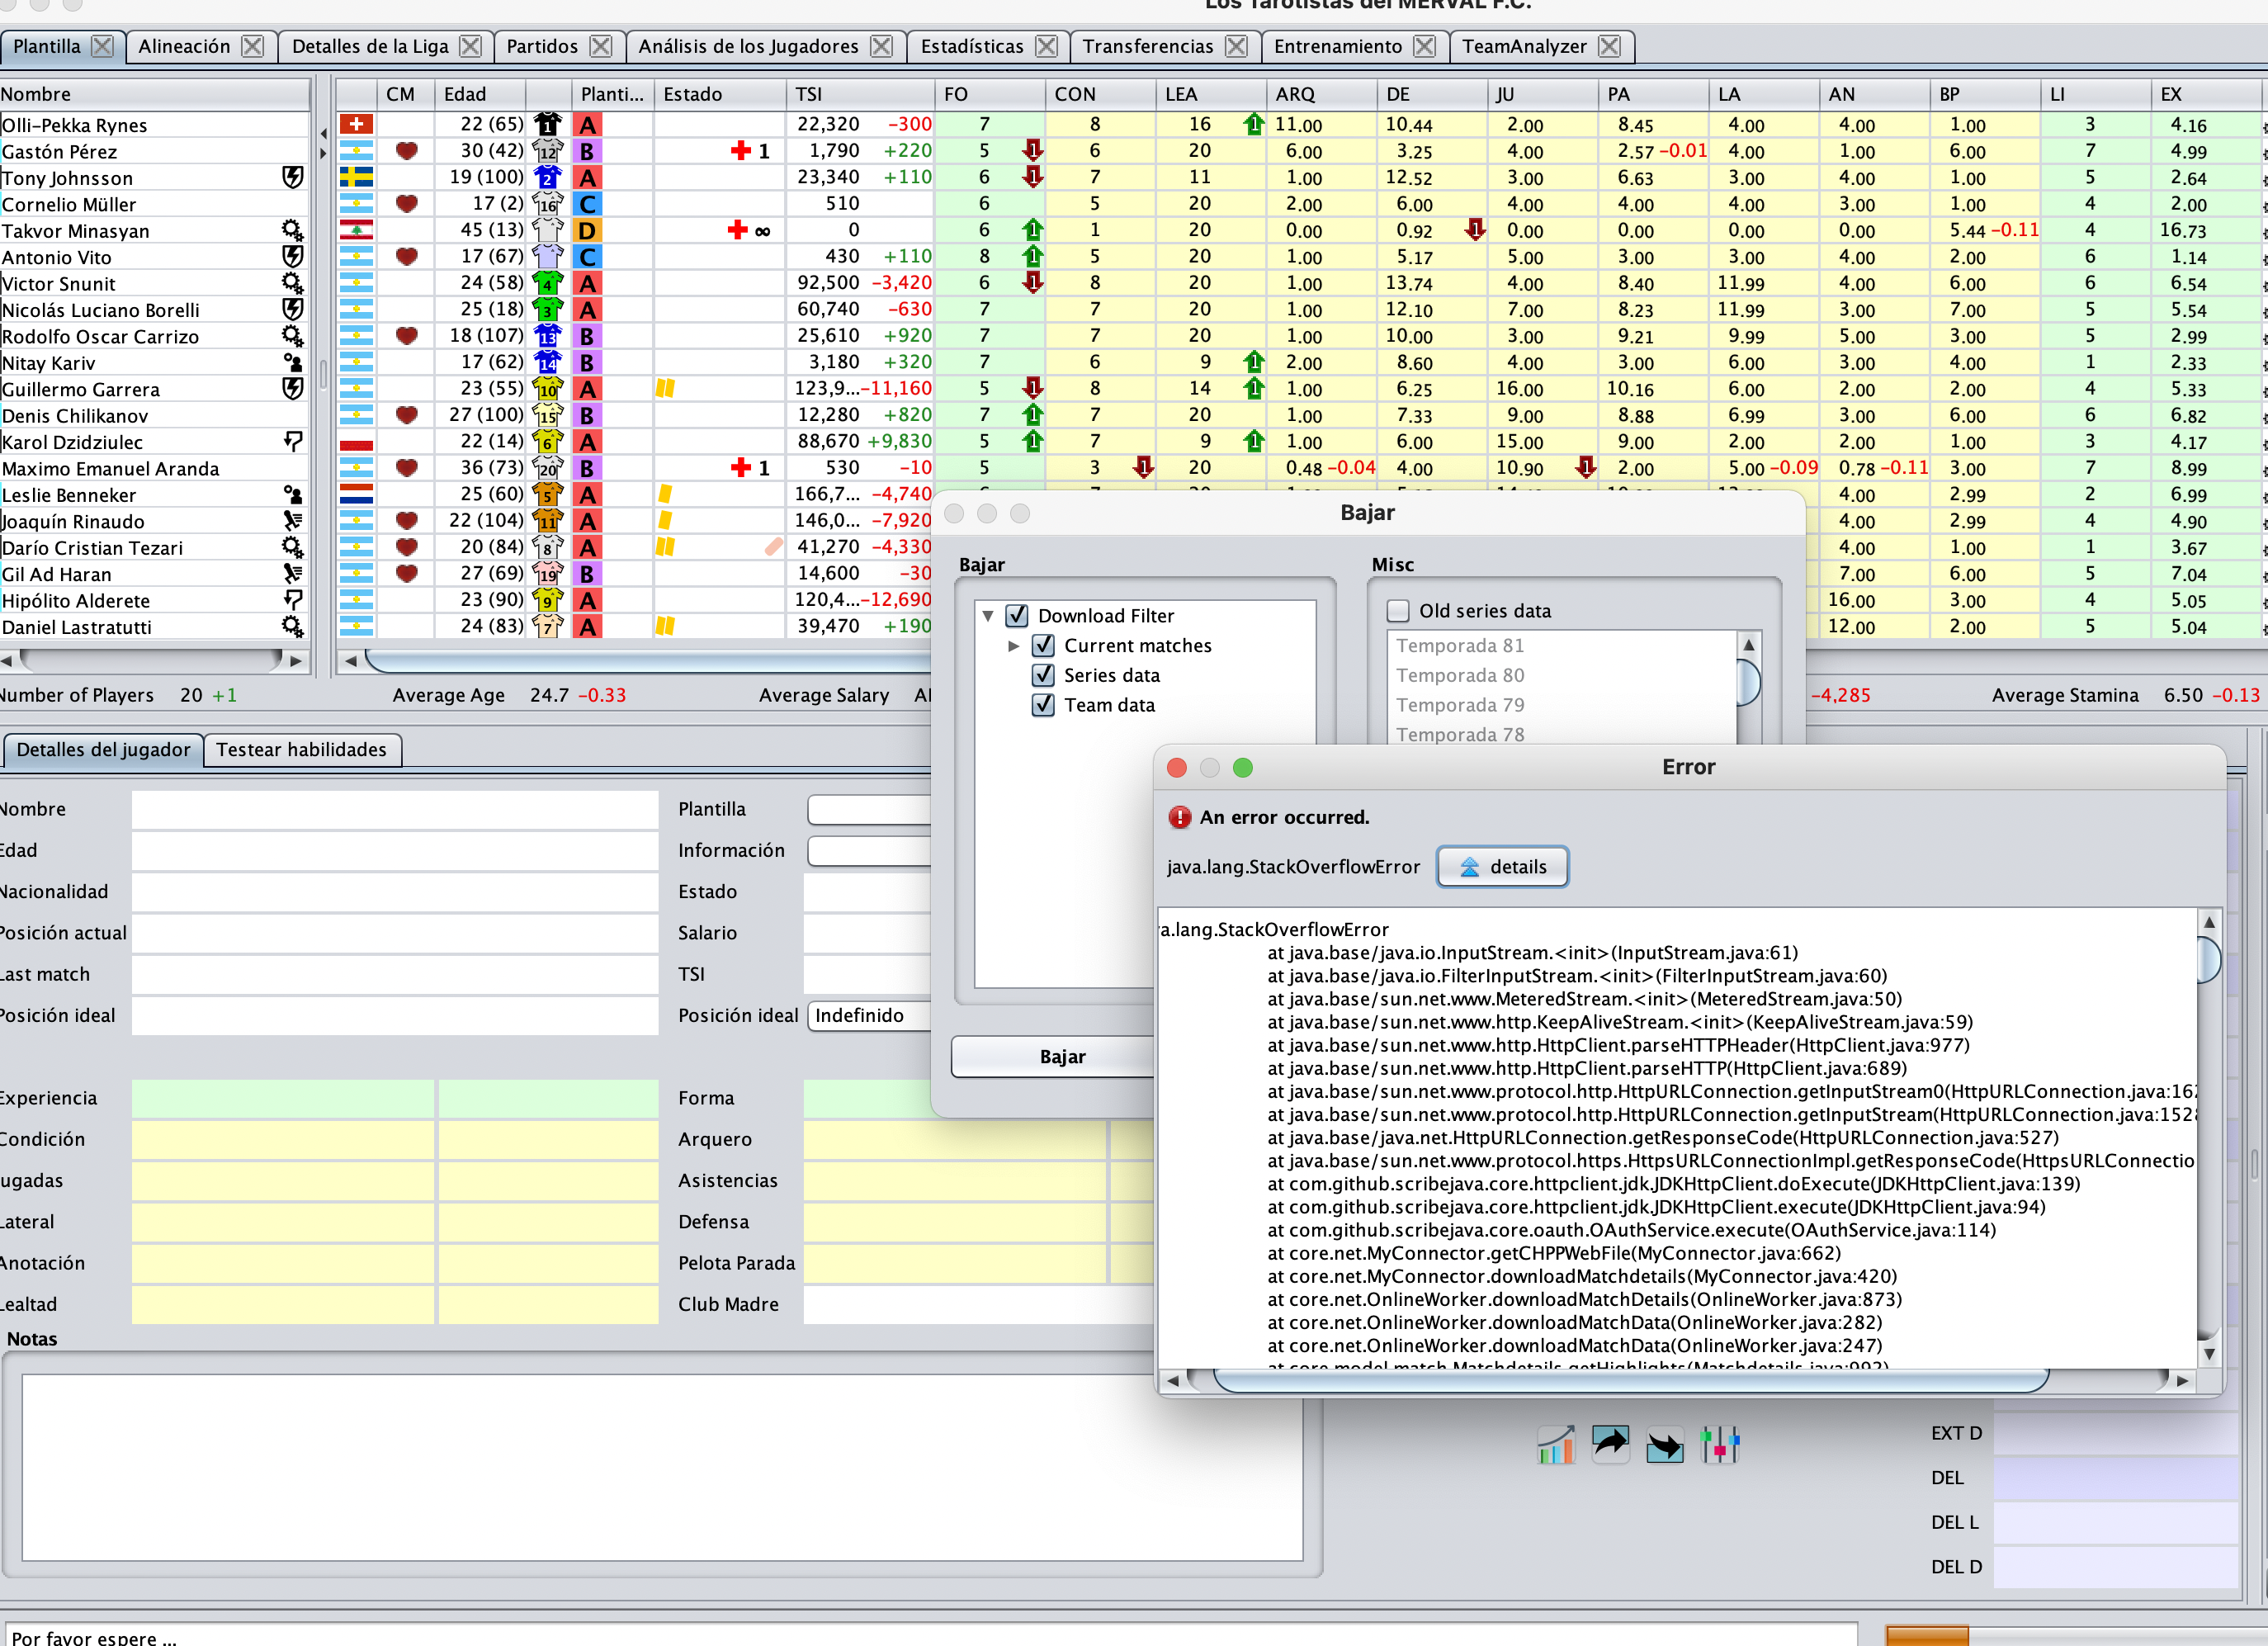Uncheck the Series data checkbox
This screenshot has height=1646, width=2268.
1043,675
